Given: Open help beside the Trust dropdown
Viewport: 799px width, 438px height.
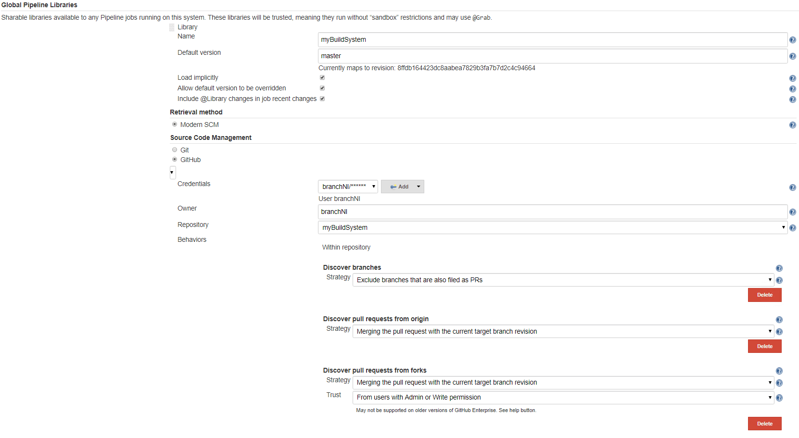Looking at the screenshot, I should (x=779, y=398).
